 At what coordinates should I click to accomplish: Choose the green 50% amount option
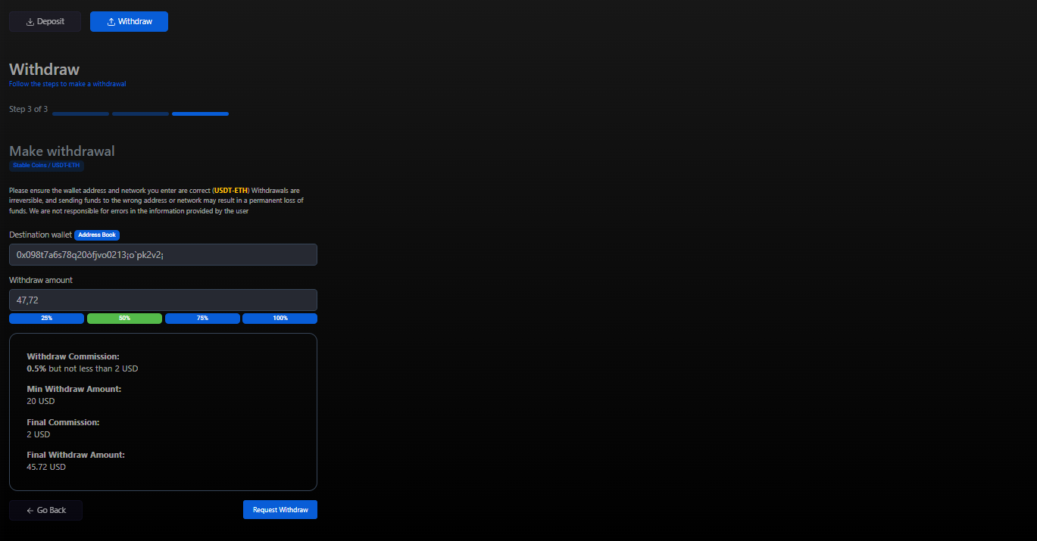pyautogui.click(x=124, y=319)
